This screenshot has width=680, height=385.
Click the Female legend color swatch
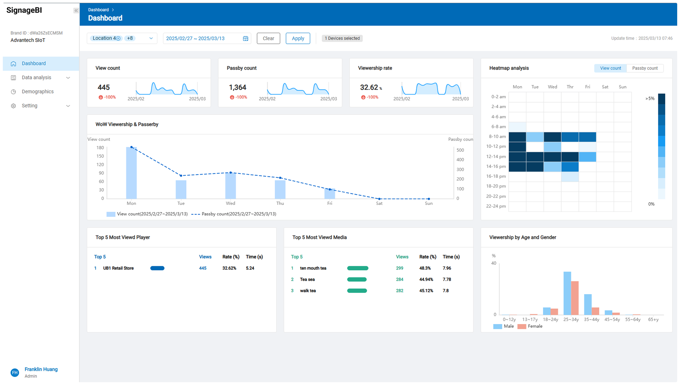coord(522,326)
